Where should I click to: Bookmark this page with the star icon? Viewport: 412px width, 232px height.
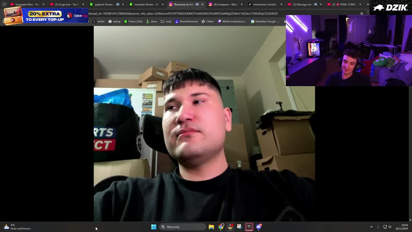362,14
